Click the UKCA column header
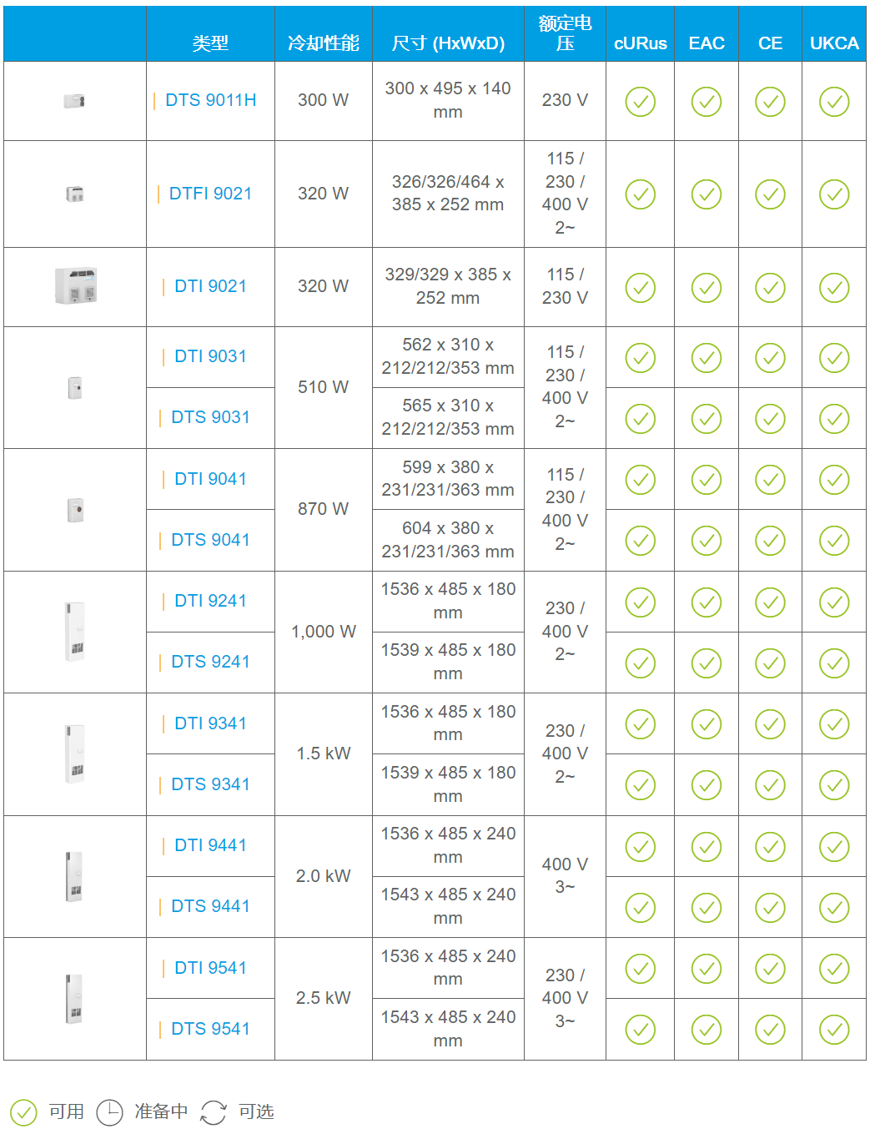870x1134 pixels. (x=834, y=43)
